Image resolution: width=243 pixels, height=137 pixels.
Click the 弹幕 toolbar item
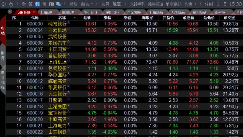(117, 4)
